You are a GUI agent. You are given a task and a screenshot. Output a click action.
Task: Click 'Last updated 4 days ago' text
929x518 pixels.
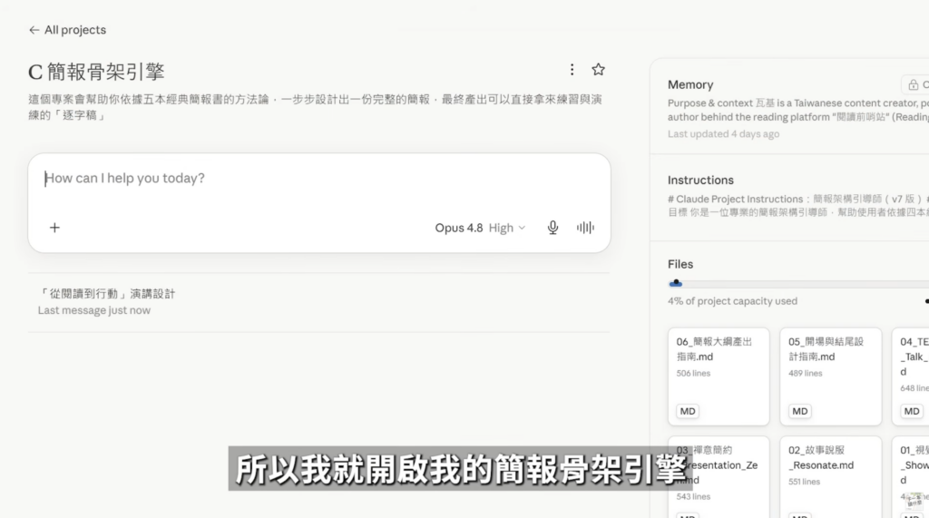point(723,134)
